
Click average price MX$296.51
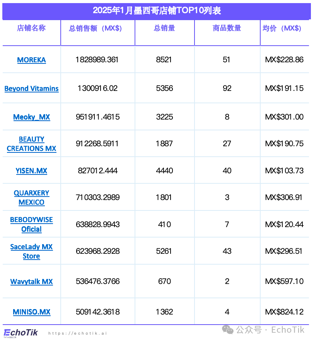[x=283, y=251]
